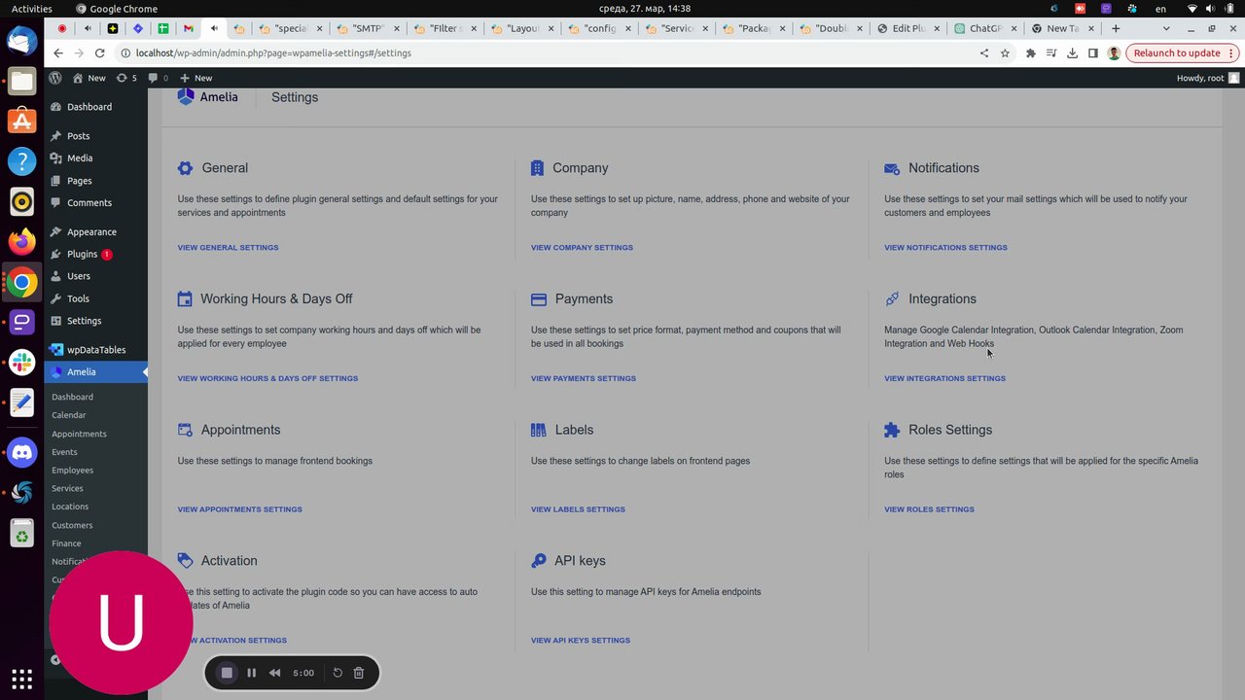The height and width of the screenshot is (700, 1245).
Task: Click the Activation tag icon
Action: pyautogui.click(x=185, y=561)
